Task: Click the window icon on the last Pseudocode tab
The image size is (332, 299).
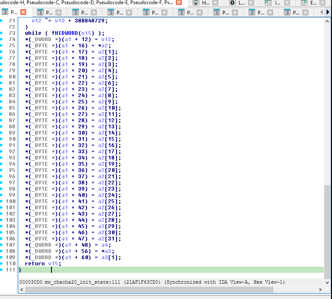Action: (x=286, y=13)
